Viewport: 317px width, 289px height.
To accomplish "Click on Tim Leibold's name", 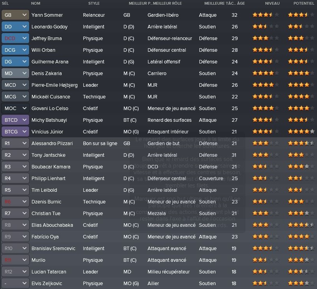I will [x=44, y=190].
